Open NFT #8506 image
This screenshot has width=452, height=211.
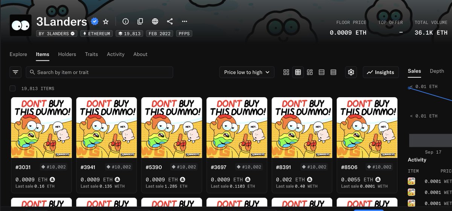click(x=367, y=128)
